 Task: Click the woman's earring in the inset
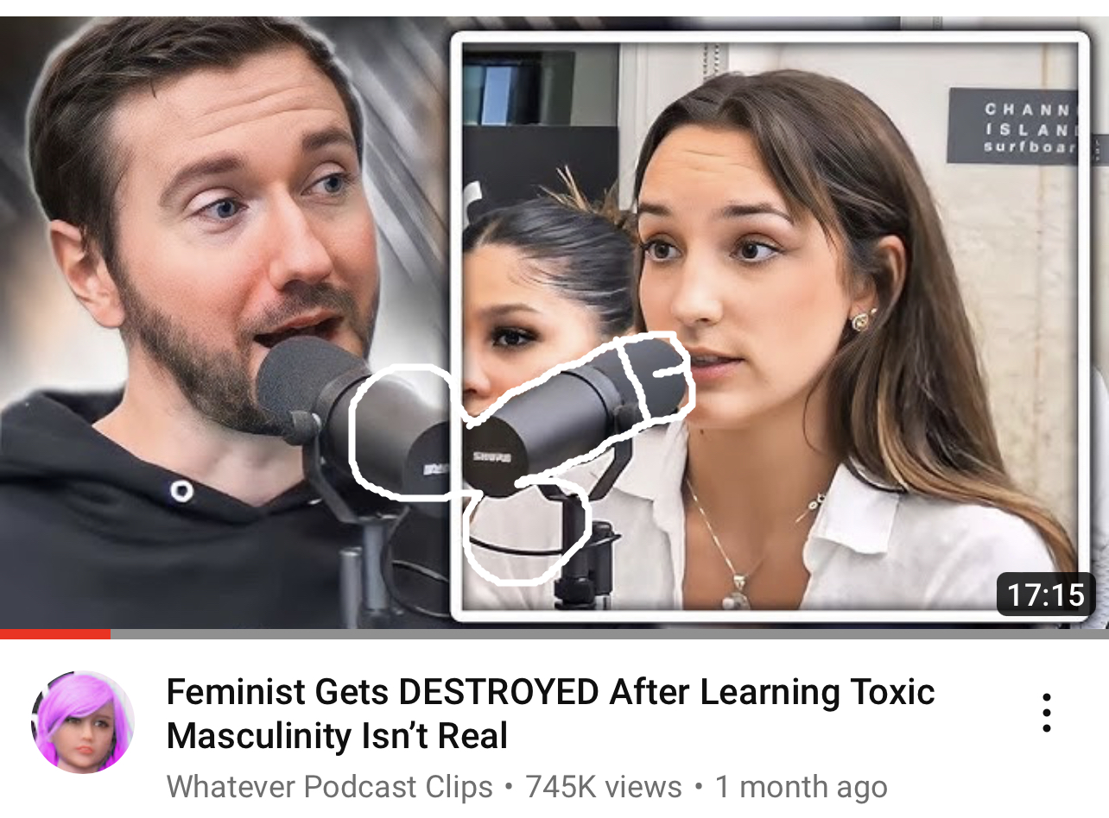tap(862, 320)
